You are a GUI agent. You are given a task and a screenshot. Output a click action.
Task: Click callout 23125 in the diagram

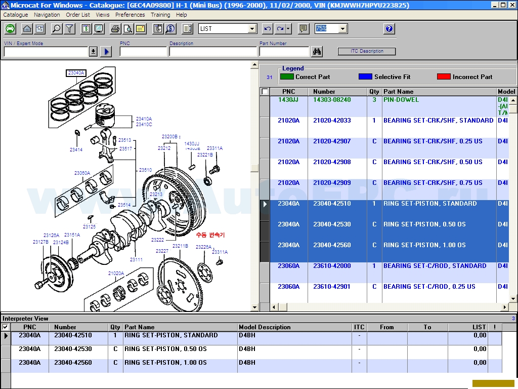tap(89, 226)
